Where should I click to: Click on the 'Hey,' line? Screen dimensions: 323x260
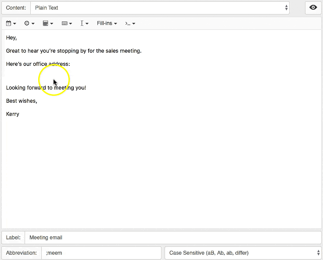11,38
